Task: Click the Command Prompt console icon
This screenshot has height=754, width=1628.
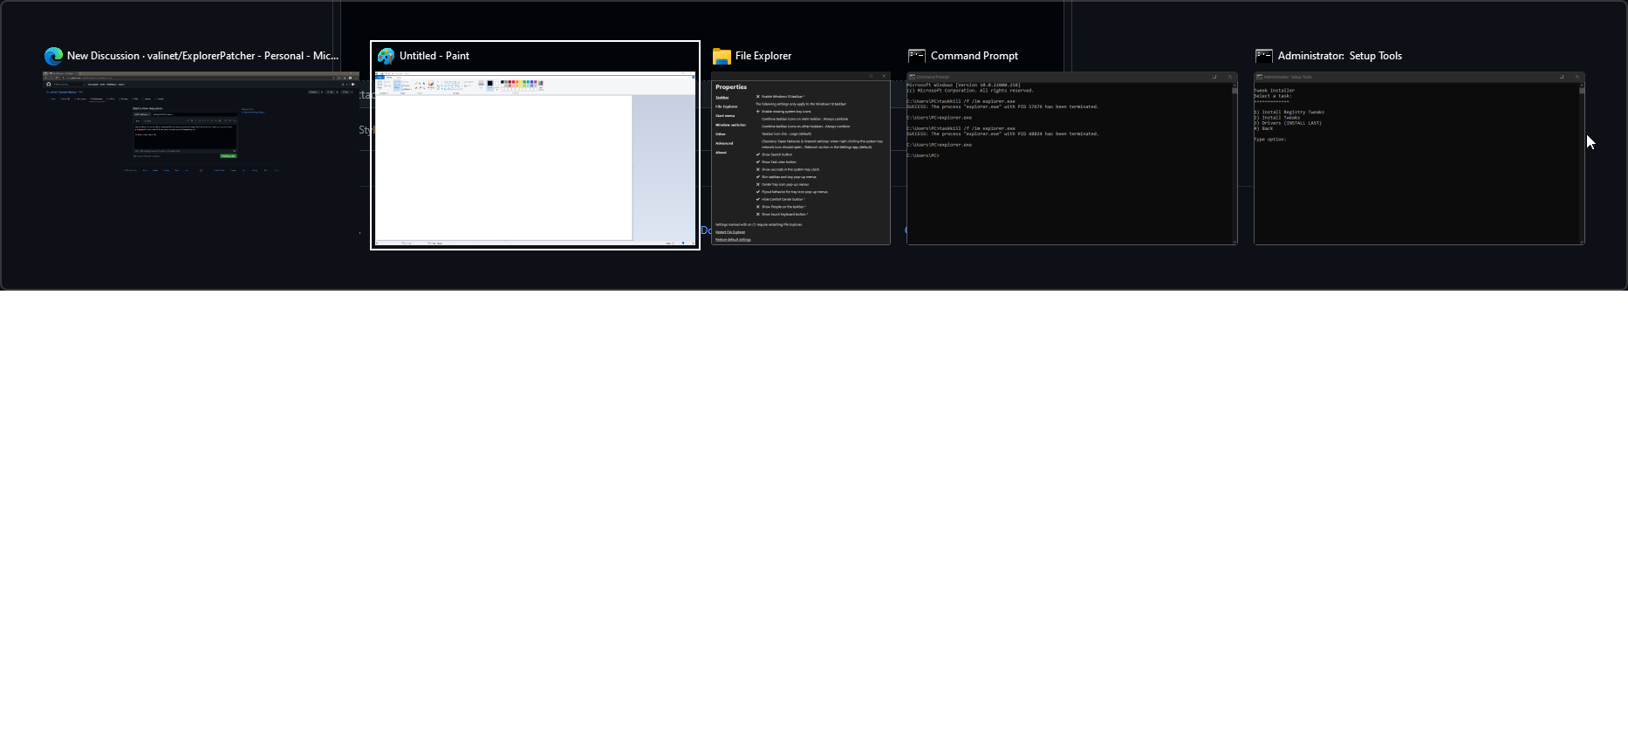Action: pyautogui.click(x=917, y=56)
